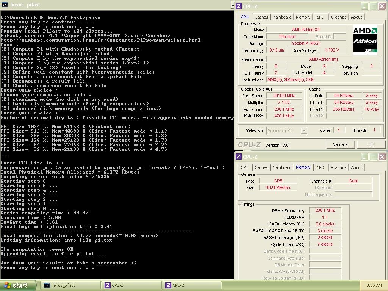Image resolution: width=388 pixels, height=291 pixels.
Task: Open Graphics tab in bottom CPU-Z
Action: pos(338,167)
